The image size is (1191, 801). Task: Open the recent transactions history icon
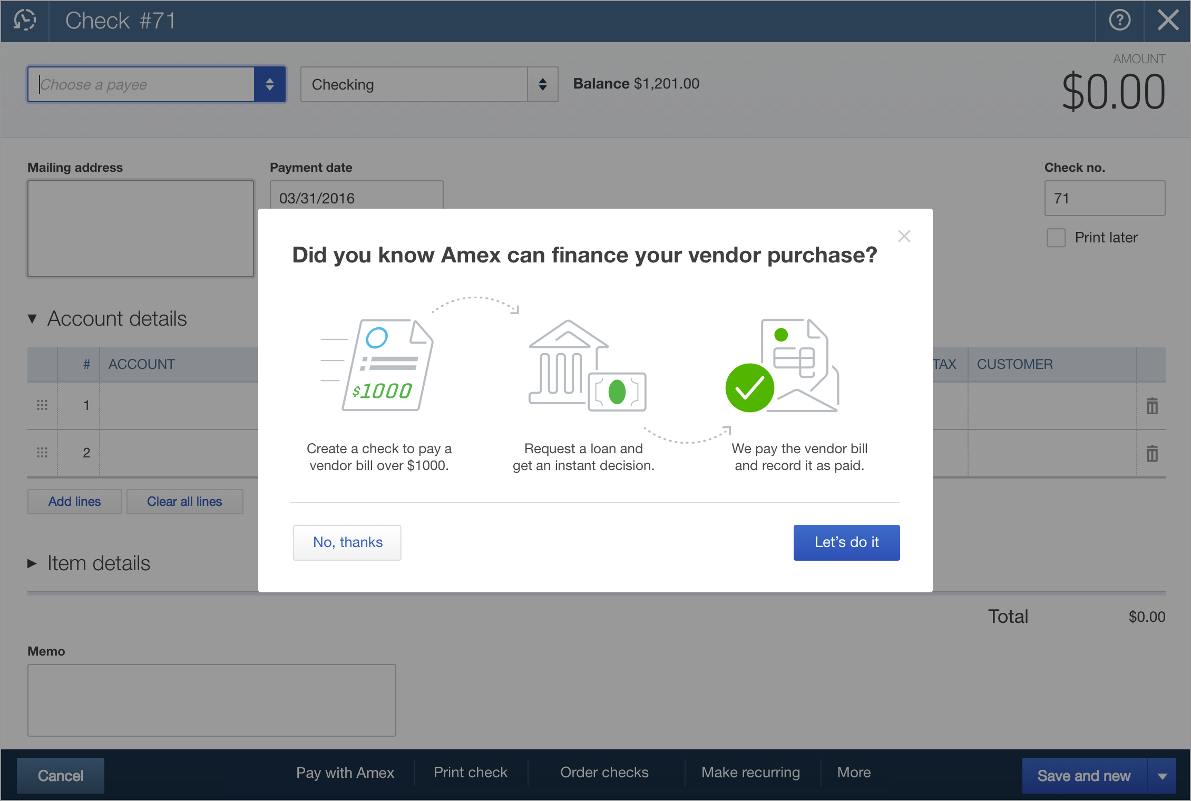[25, 21]
